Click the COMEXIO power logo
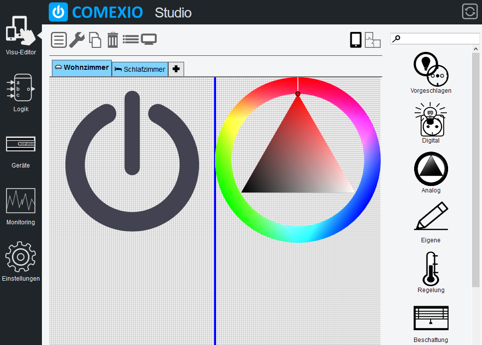The image size is (482, 345). coord(58,12)
